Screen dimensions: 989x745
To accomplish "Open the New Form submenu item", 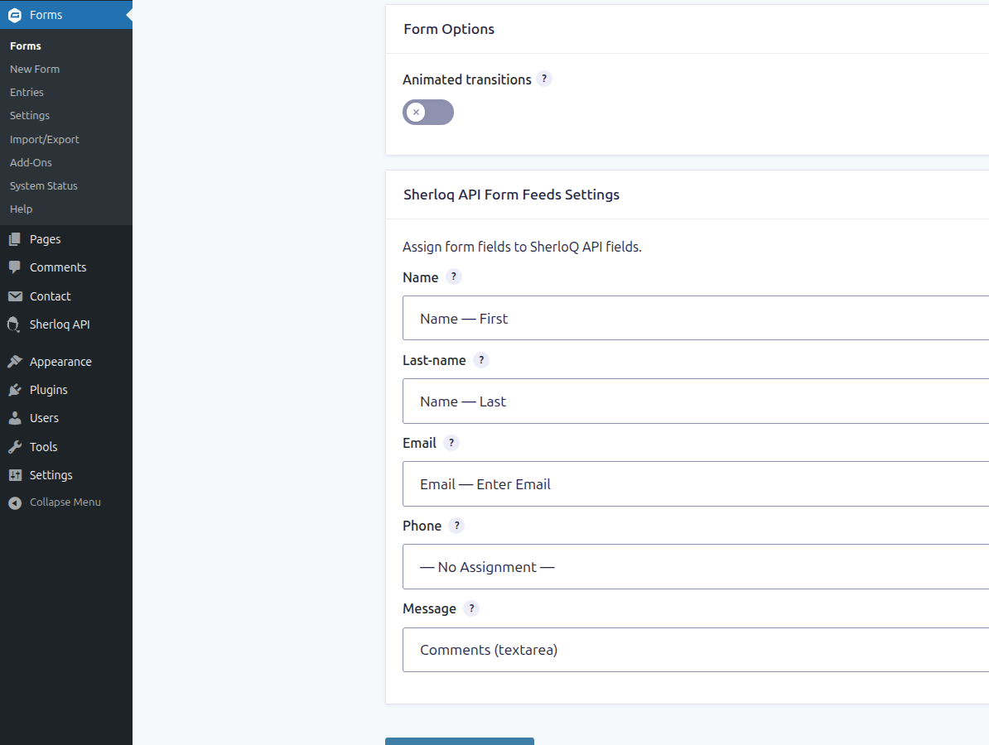I will pos(35,69).
